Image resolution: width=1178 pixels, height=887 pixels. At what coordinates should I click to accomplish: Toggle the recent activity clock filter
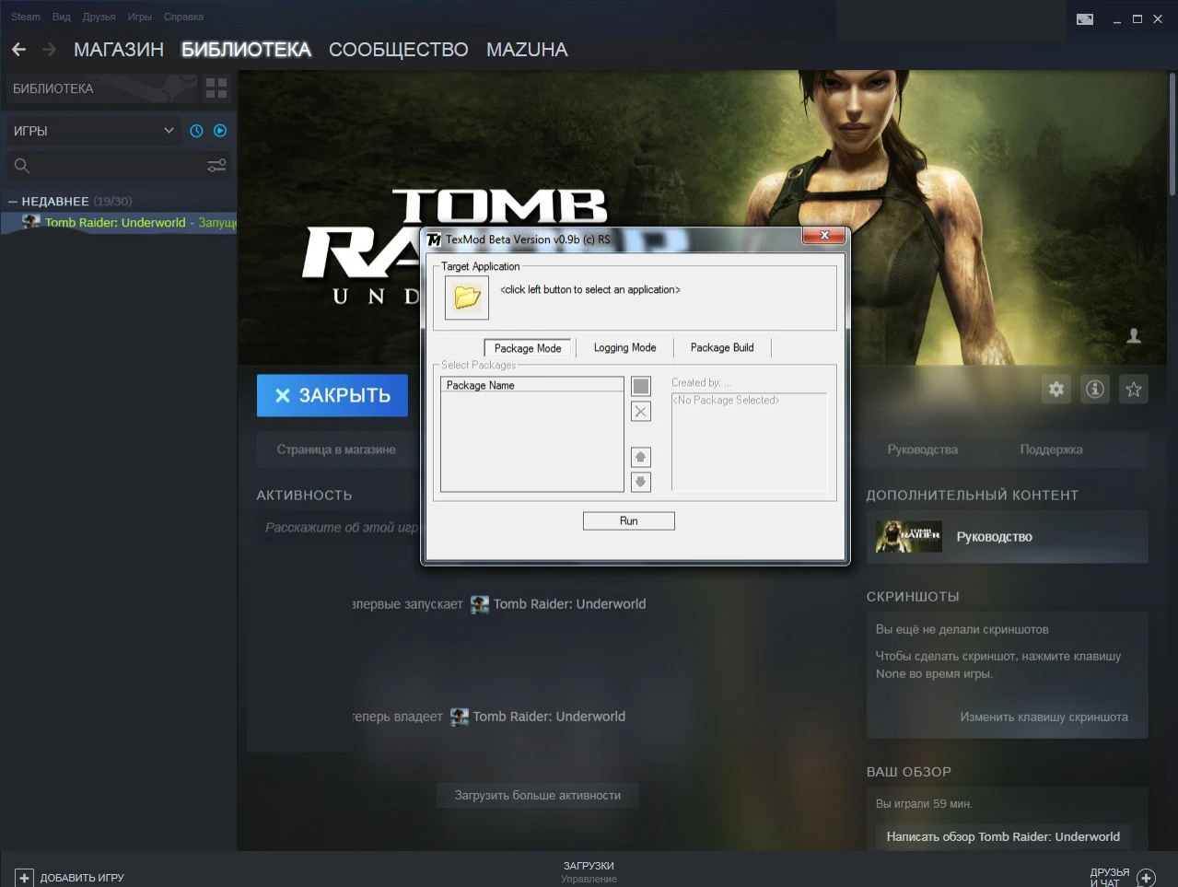point(195,130)
